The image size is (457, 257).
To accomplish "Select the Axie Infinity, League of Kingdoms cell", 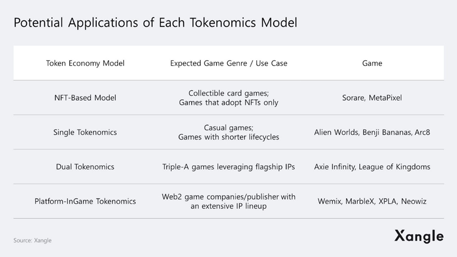I will 372,167.
